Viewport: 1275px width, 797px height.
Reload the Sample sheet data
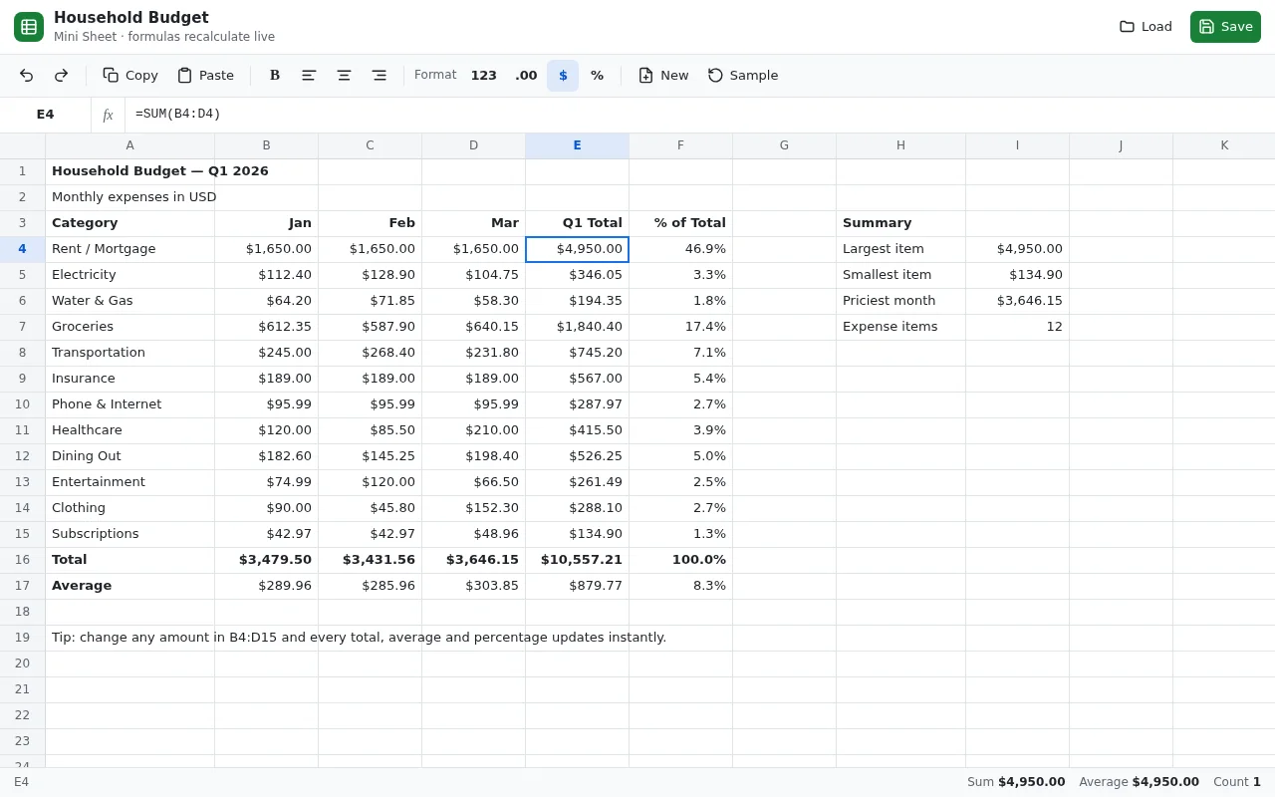pyautogui.click(x=743, y=76)
